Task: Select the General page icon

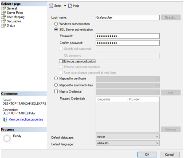Action: coord(3,9)
